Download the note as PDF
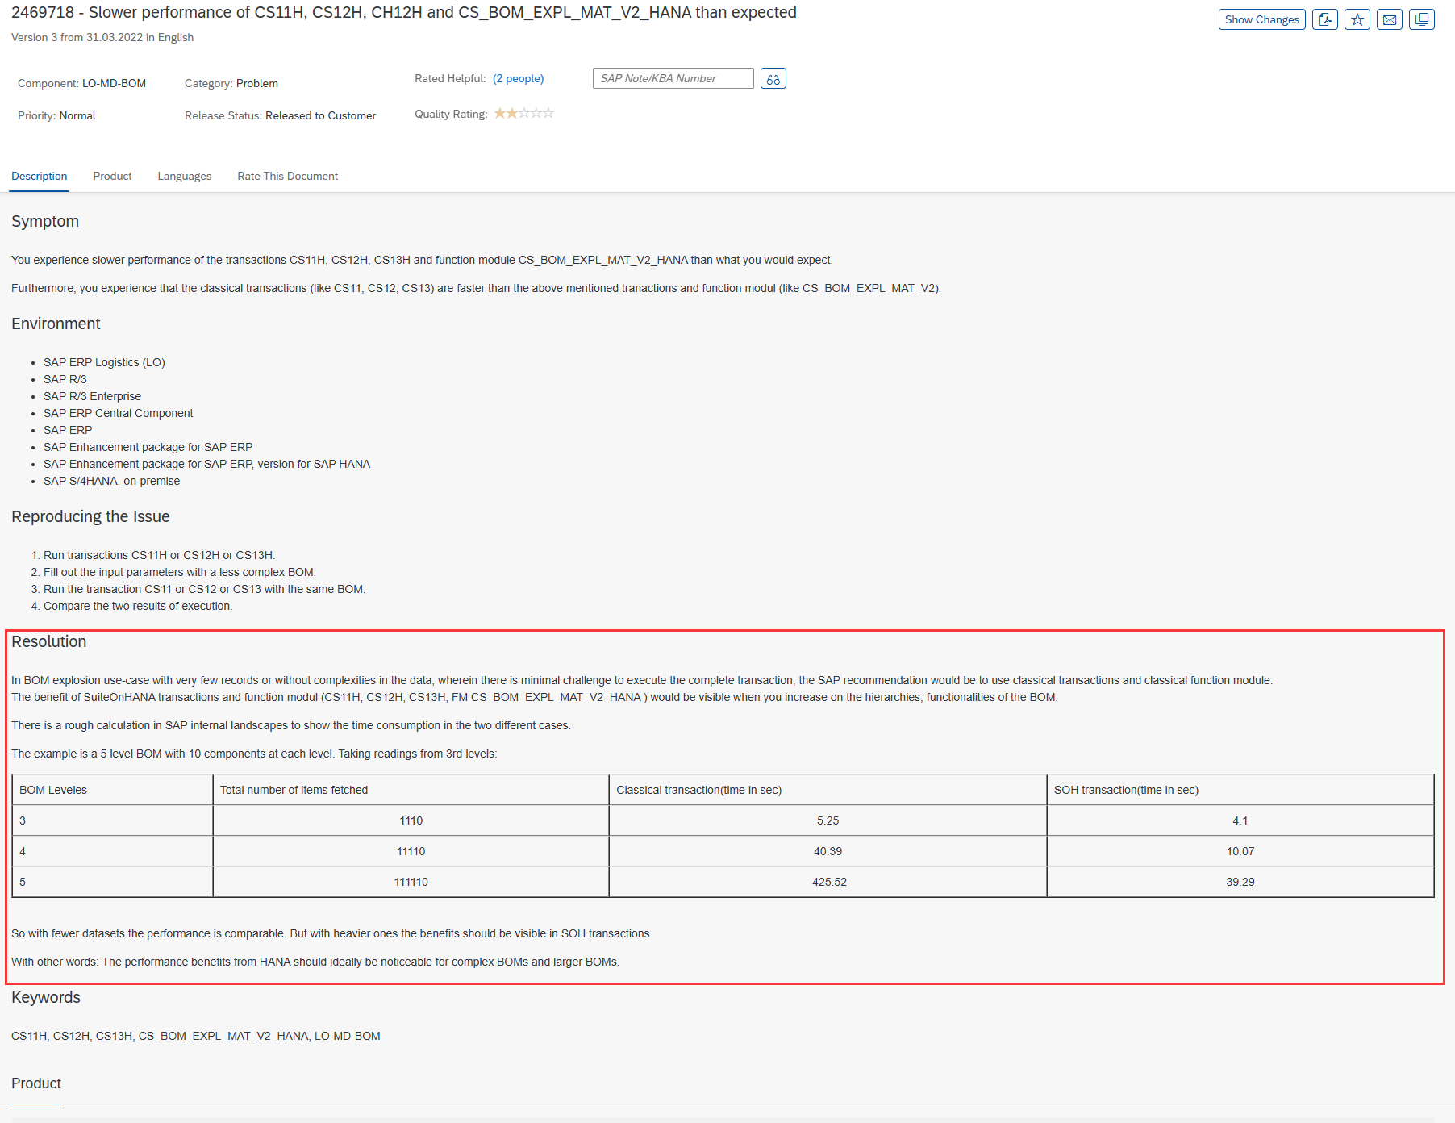This screenshot has height=1123, width=1455. coord(1324,19)
